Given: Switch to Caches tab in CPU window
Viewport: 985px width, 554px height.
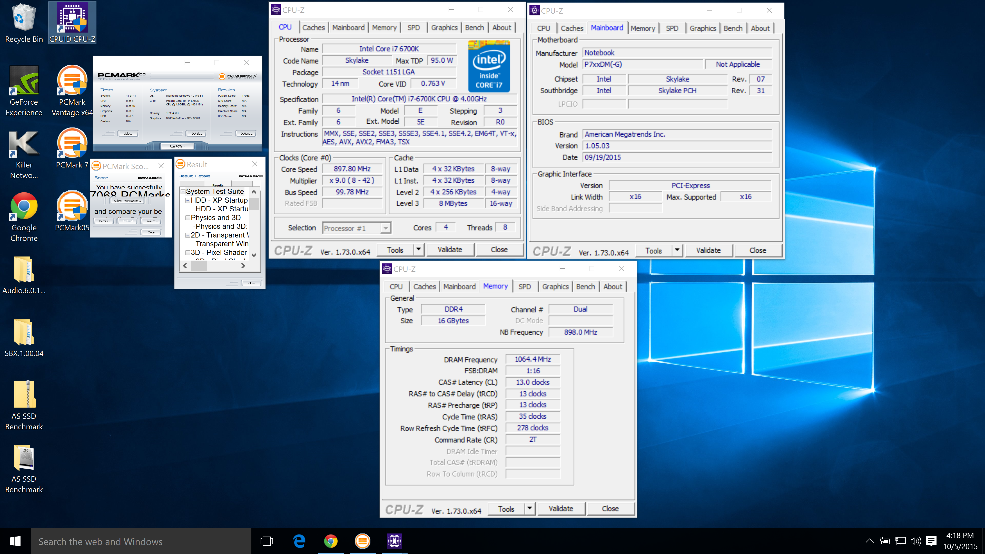Looking at the screenshot, I should tap(313, 27).
